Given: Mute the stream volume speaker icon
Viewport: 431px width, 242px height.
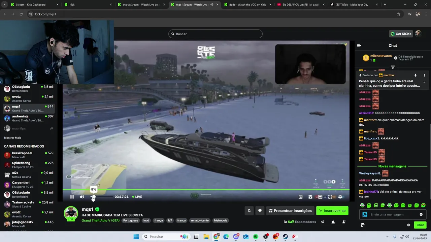Looking at the screenshot, I should 82,197.
